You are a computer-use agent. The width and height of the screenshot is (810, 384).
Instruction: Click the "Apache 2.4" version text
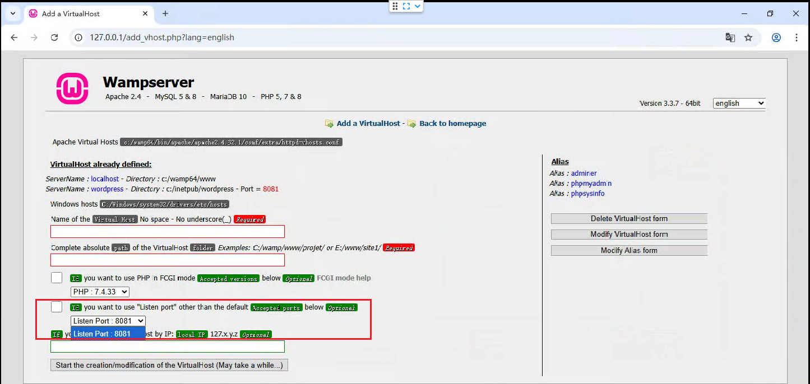click(123, 97)
